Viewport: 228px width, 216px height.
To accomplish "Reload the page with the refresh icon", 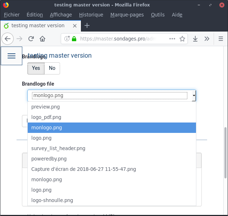I will pos(31,39).
